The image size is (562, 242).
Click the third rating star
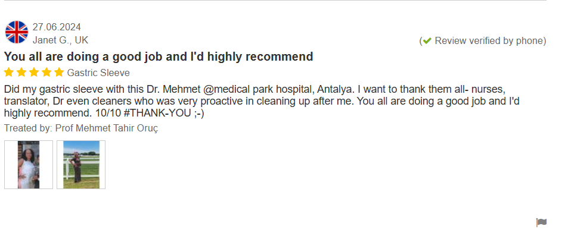click(34, 73)
